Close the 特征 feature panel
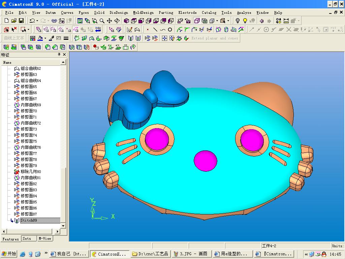Screen dimensions: 345x259 (x=64, y=54)
